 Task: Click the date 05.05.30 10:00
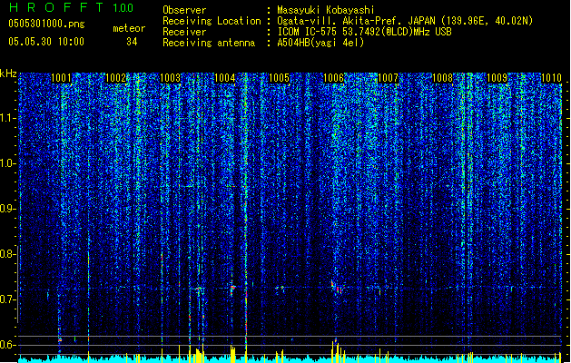tap(46, 42)
